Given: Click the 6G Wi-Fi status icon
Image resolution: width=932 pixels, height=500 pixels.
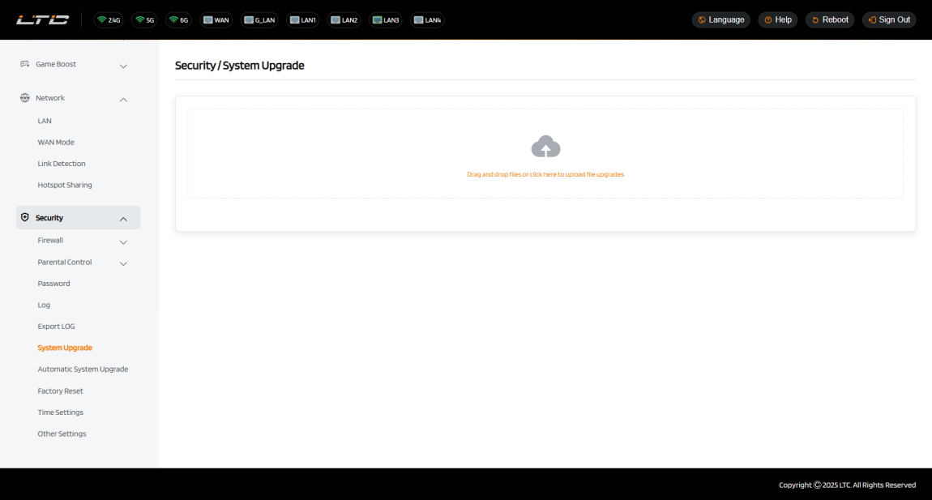Looking at the screenshot, I should tap(178, 20).
